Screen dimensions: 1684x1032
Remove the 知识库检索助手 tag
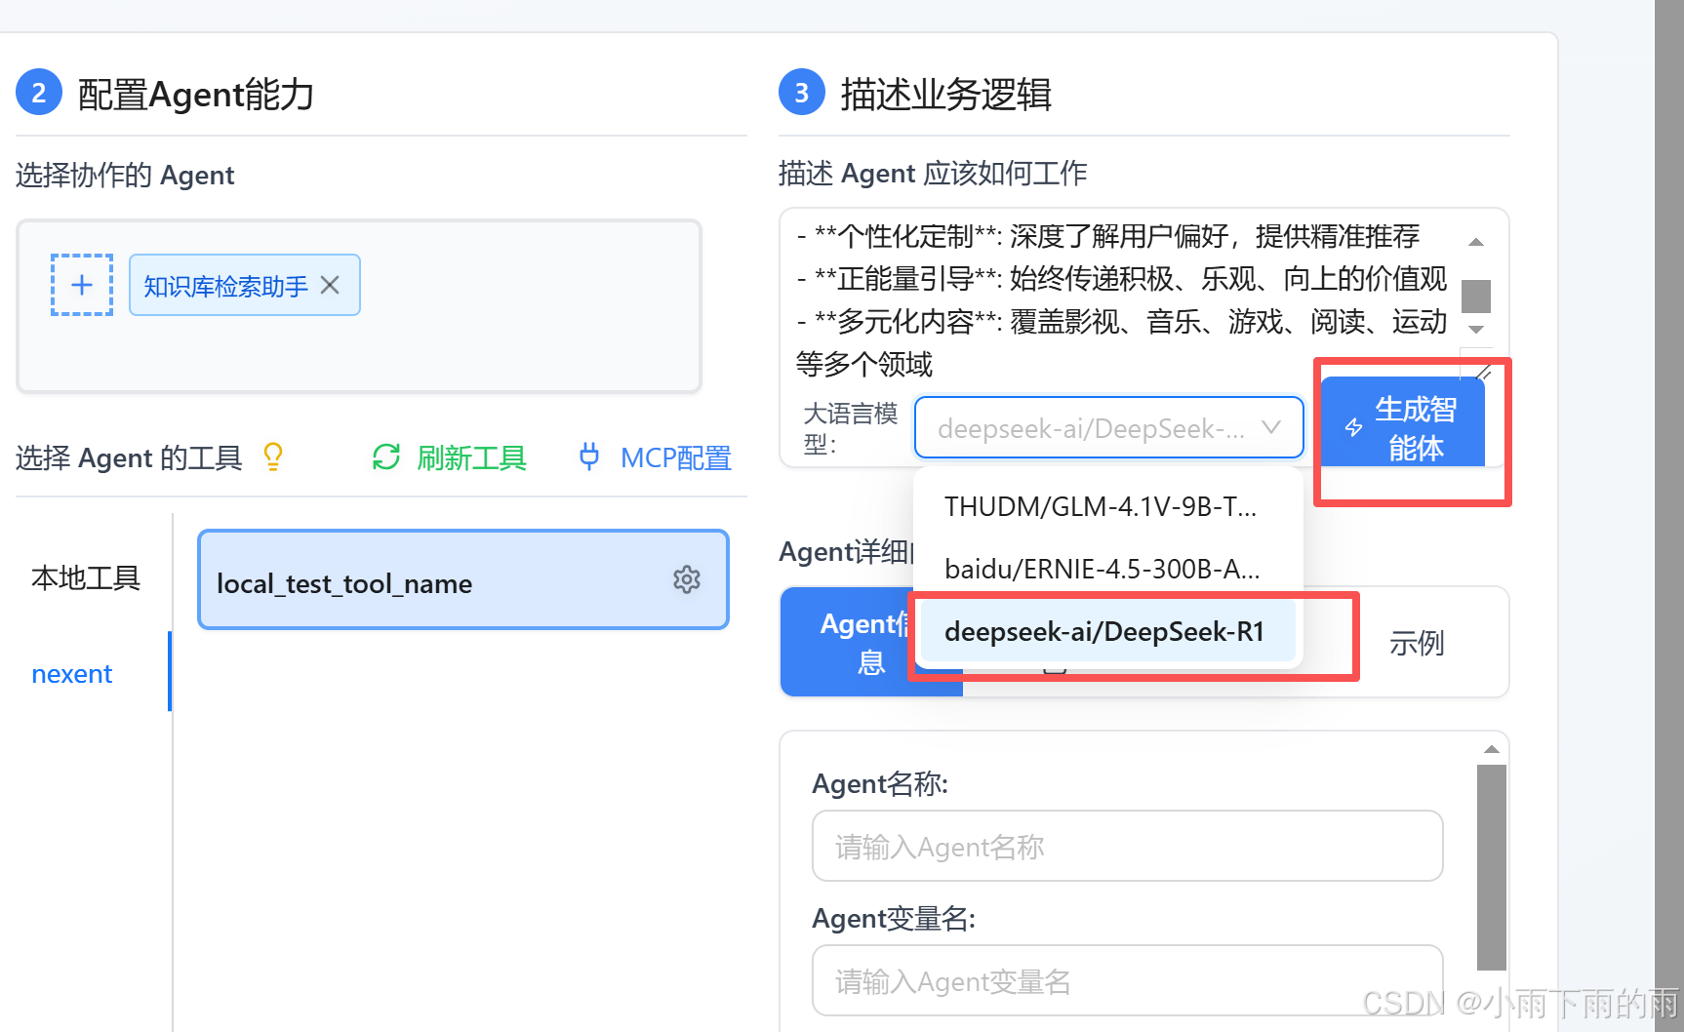coord(330,285)
